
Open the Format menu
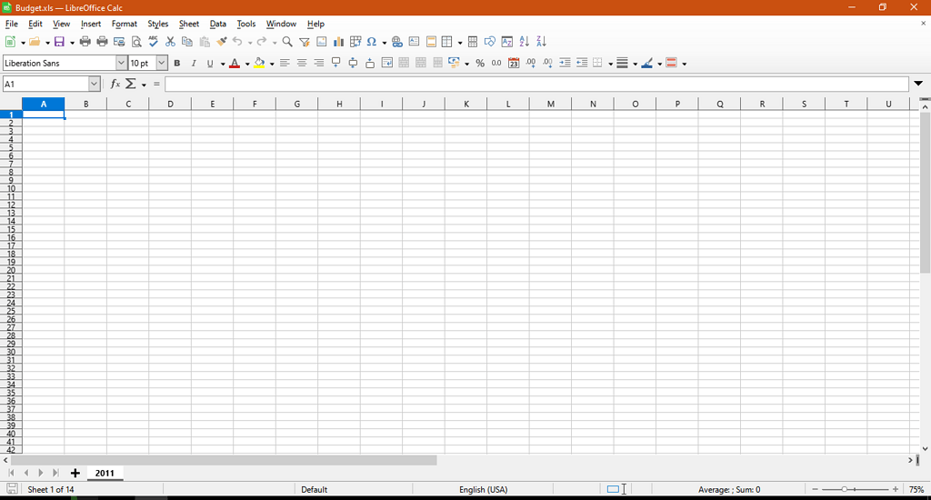click(124, 24)
